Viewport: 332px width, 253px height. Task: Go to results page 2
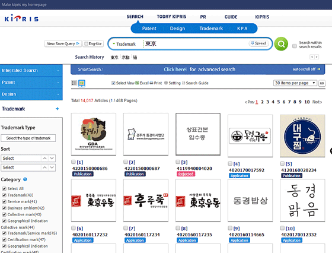[x=262, y=102]
